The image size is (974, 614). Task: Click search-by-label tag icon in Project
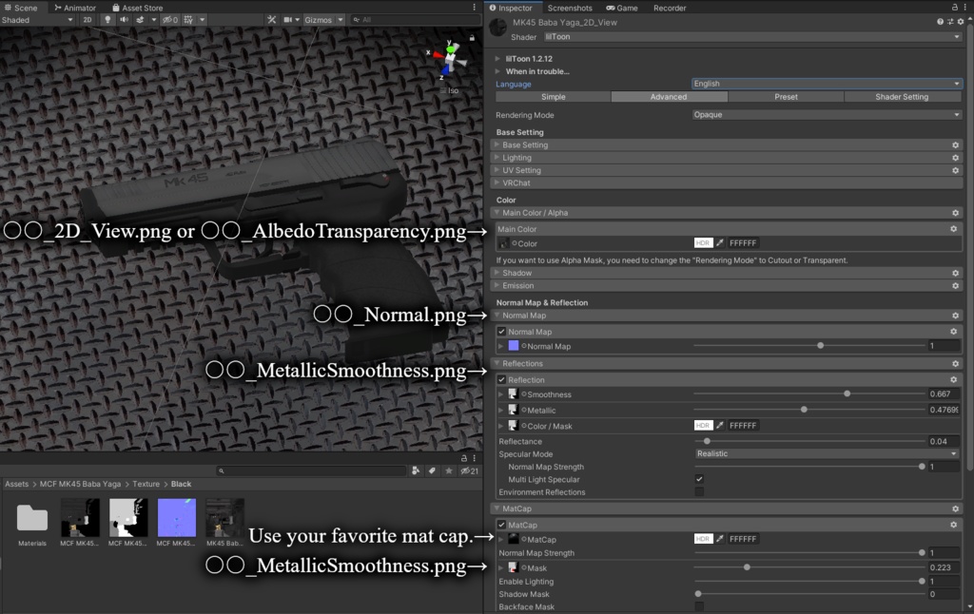(433, 471)
